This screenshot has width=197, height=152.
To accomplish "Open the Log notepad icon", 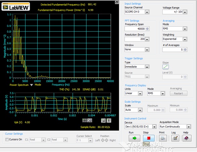I will (175, 138).
